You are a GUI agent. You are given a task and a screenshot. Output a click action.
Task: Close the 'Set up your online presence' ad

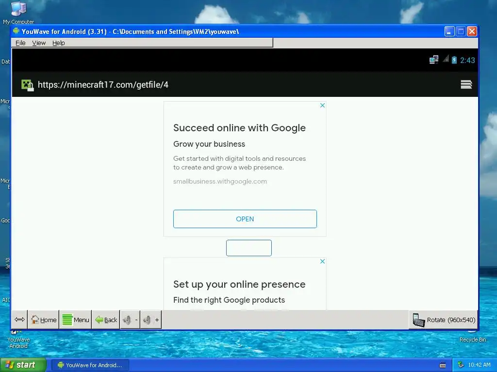click(x=322, y=261)
